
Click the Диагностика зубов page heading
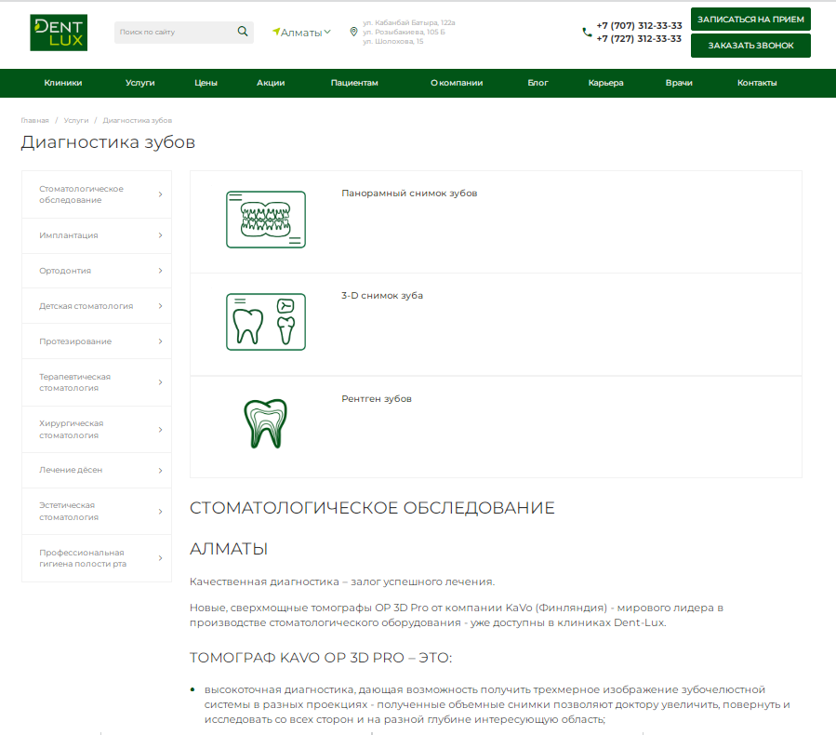(x=108, y=142)
